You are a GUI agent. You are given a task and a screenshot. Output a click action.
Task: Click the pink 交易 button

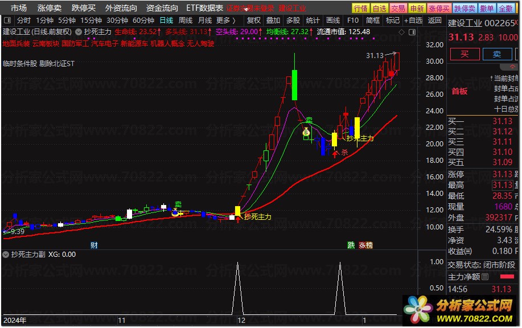(398, 9)
